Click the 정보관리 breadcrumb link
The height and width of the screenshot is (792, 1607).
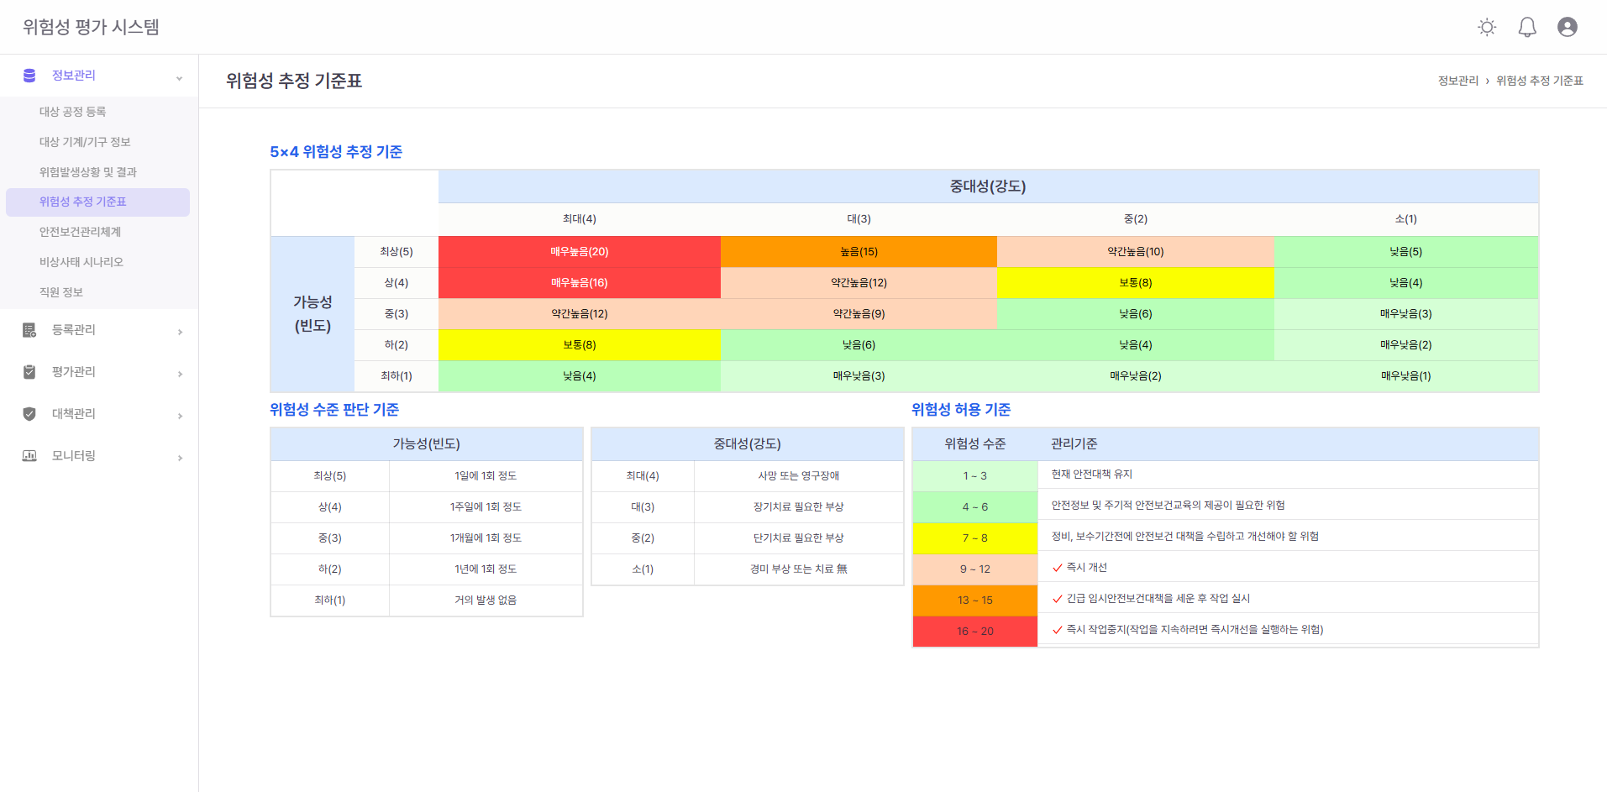(x=1457, y=81)
